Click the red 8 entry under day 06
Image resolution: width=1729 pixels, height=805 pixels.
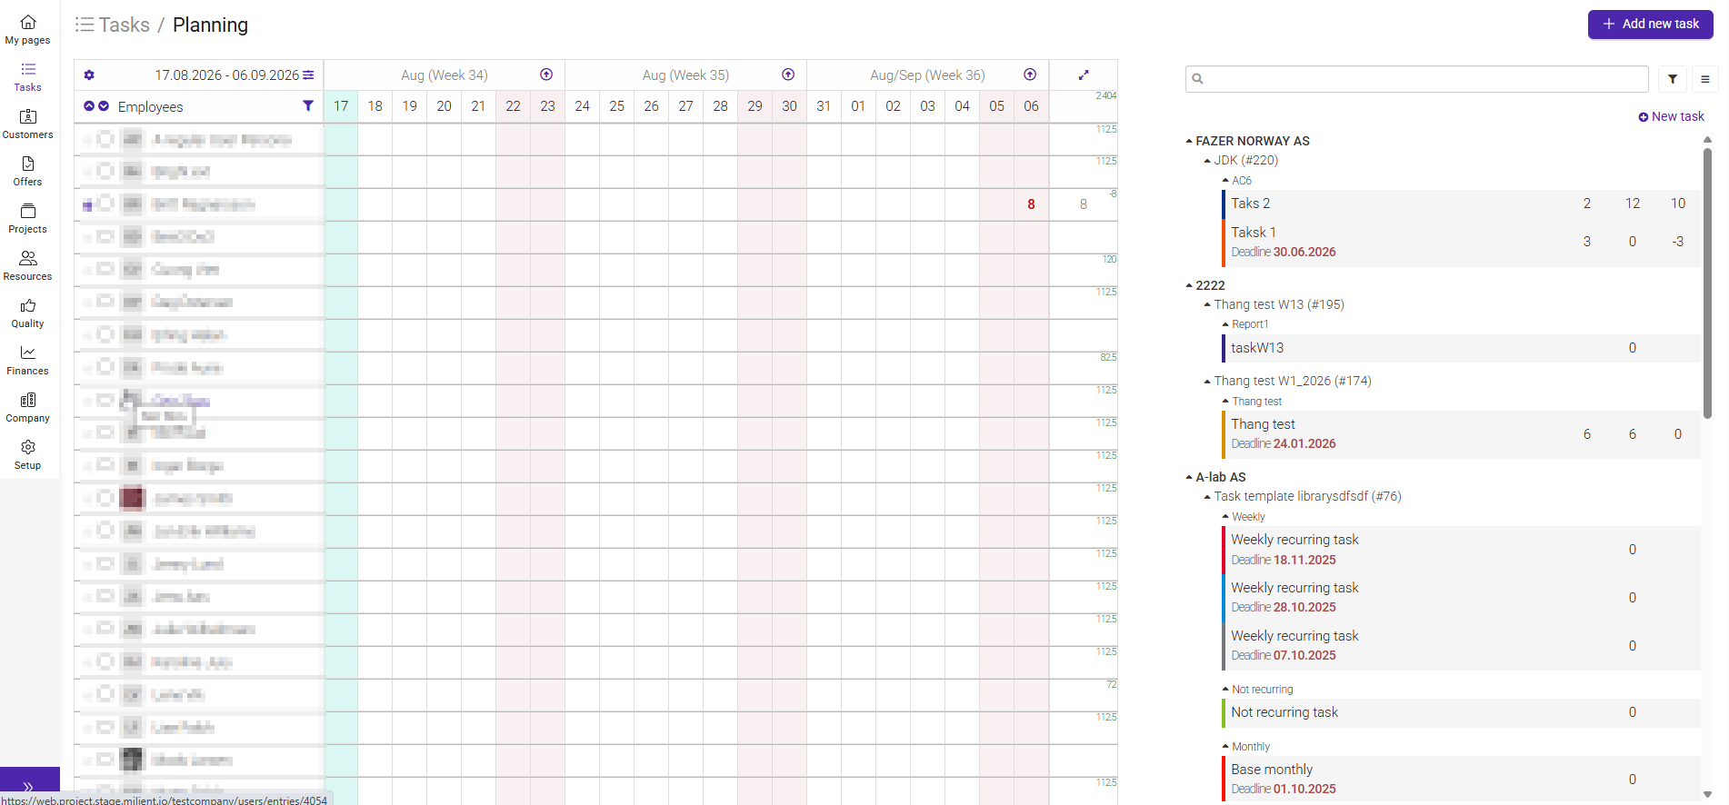[1031, 204]
